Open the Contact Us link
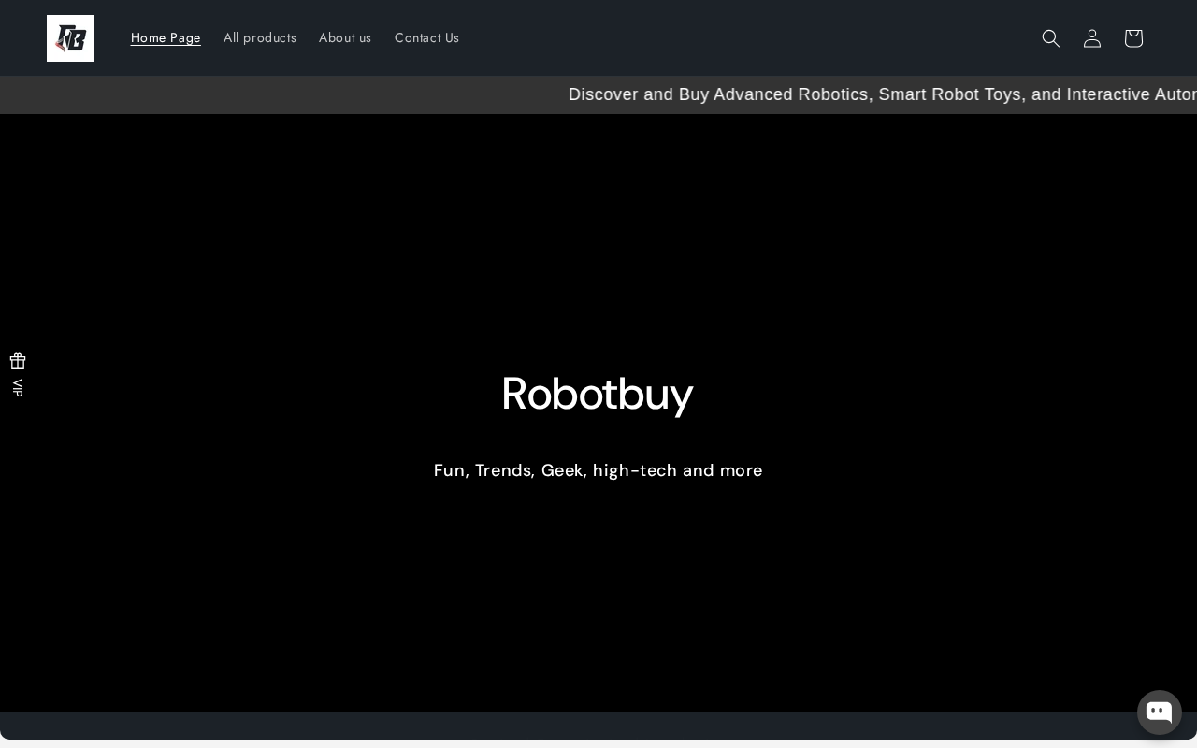The height and width of the screenshot is (748, 1197). tap(426, 38)
